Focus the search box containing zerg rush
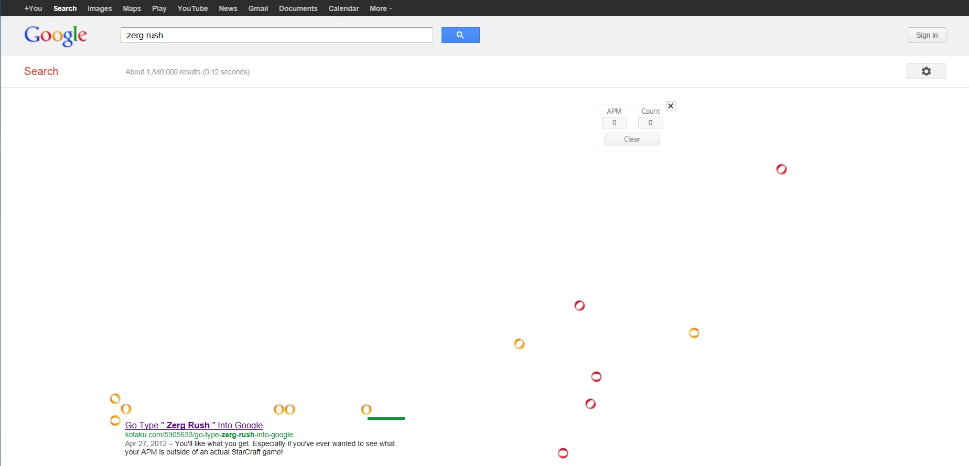969x466 pixels. pos(276,35)
